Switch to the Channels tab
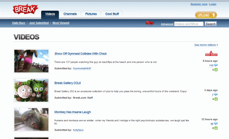 pos(70,14)
